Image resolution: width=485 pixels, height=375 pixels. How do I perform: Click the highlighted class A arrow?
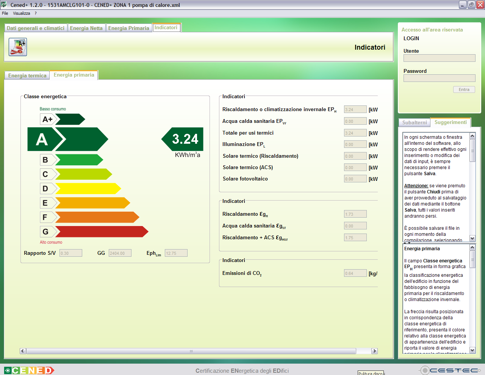(x=68, y=139)
